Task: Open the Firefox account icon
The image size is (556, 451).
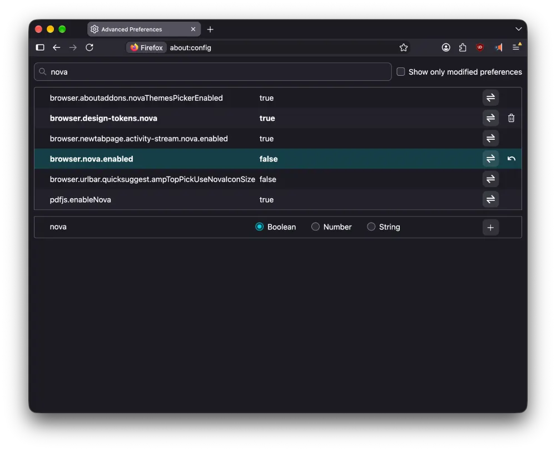Action: pos(446,47)
